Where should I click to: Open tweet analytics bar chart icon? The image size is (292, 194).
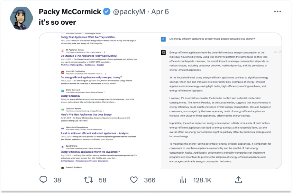point(183,180)
